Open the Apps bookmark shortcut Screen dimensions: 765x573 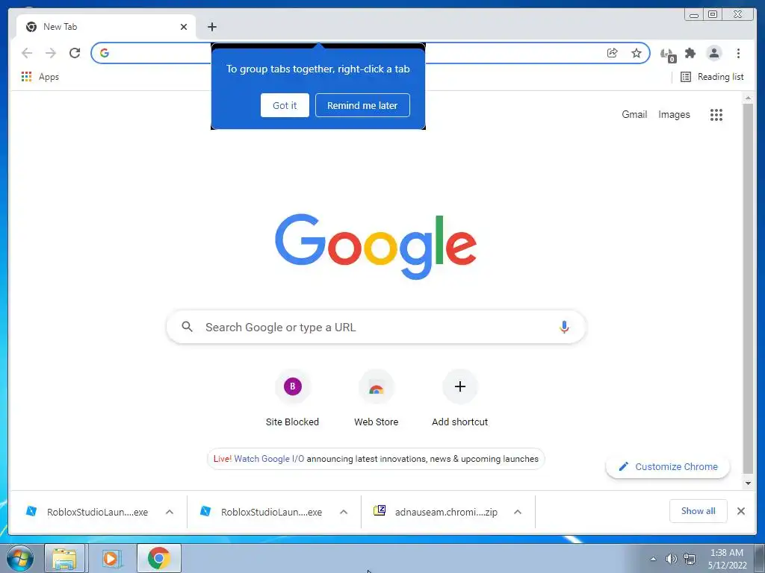tap(40, 77)
